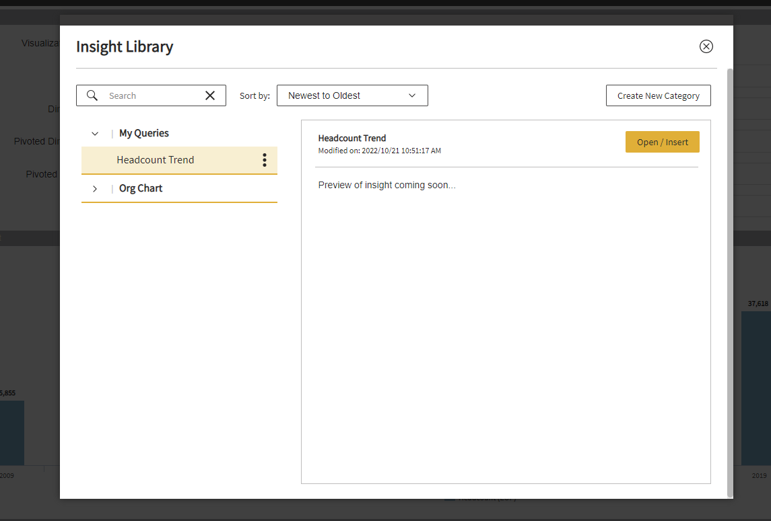Select the Headcount Trend query in the list

point(156,160)
